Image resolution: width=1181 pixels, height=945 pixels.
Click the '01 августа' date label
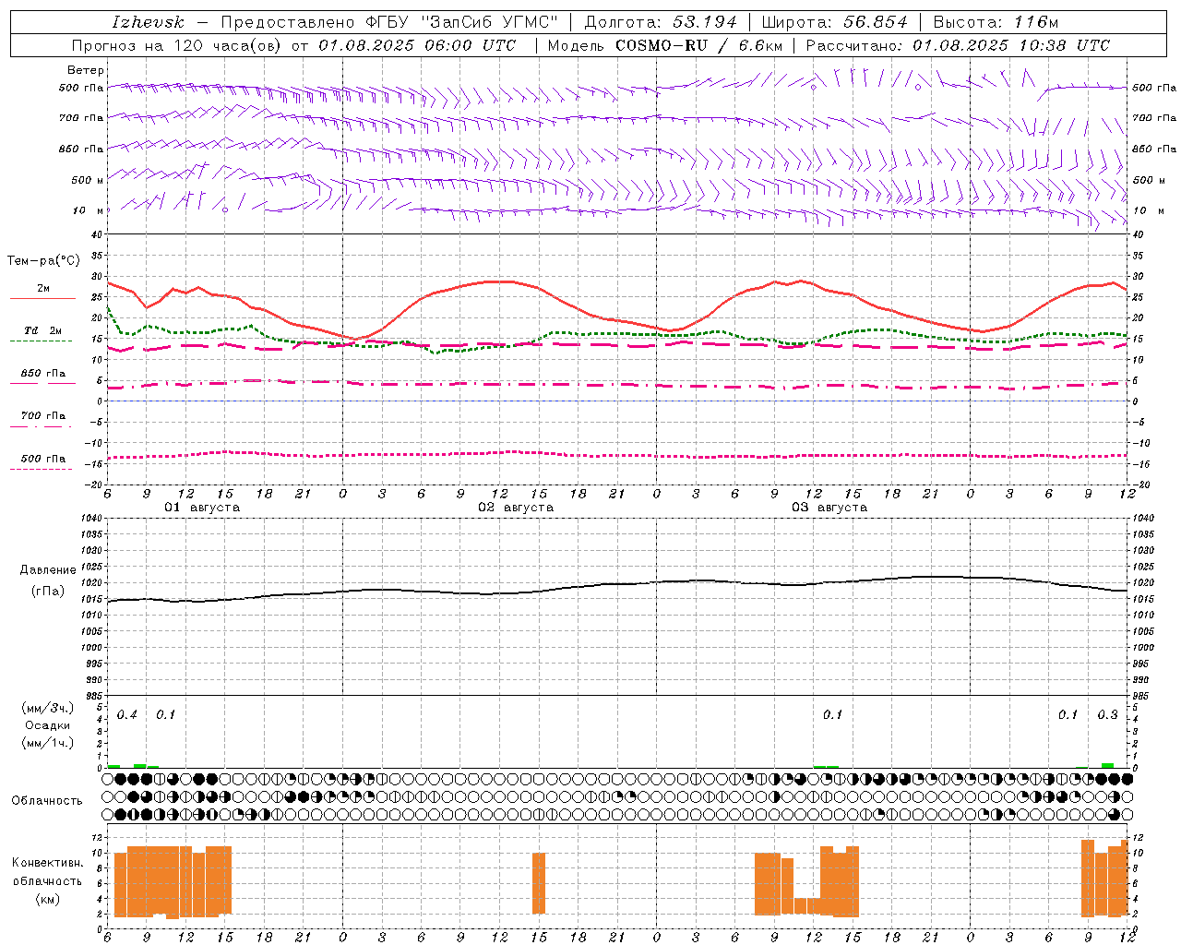click(x=202, y=508)
